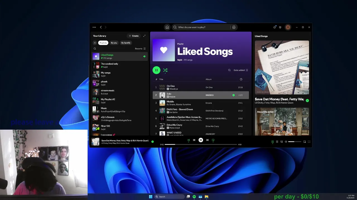
Task: Search within the Liked Songs playlist
Action: point(229,70)
